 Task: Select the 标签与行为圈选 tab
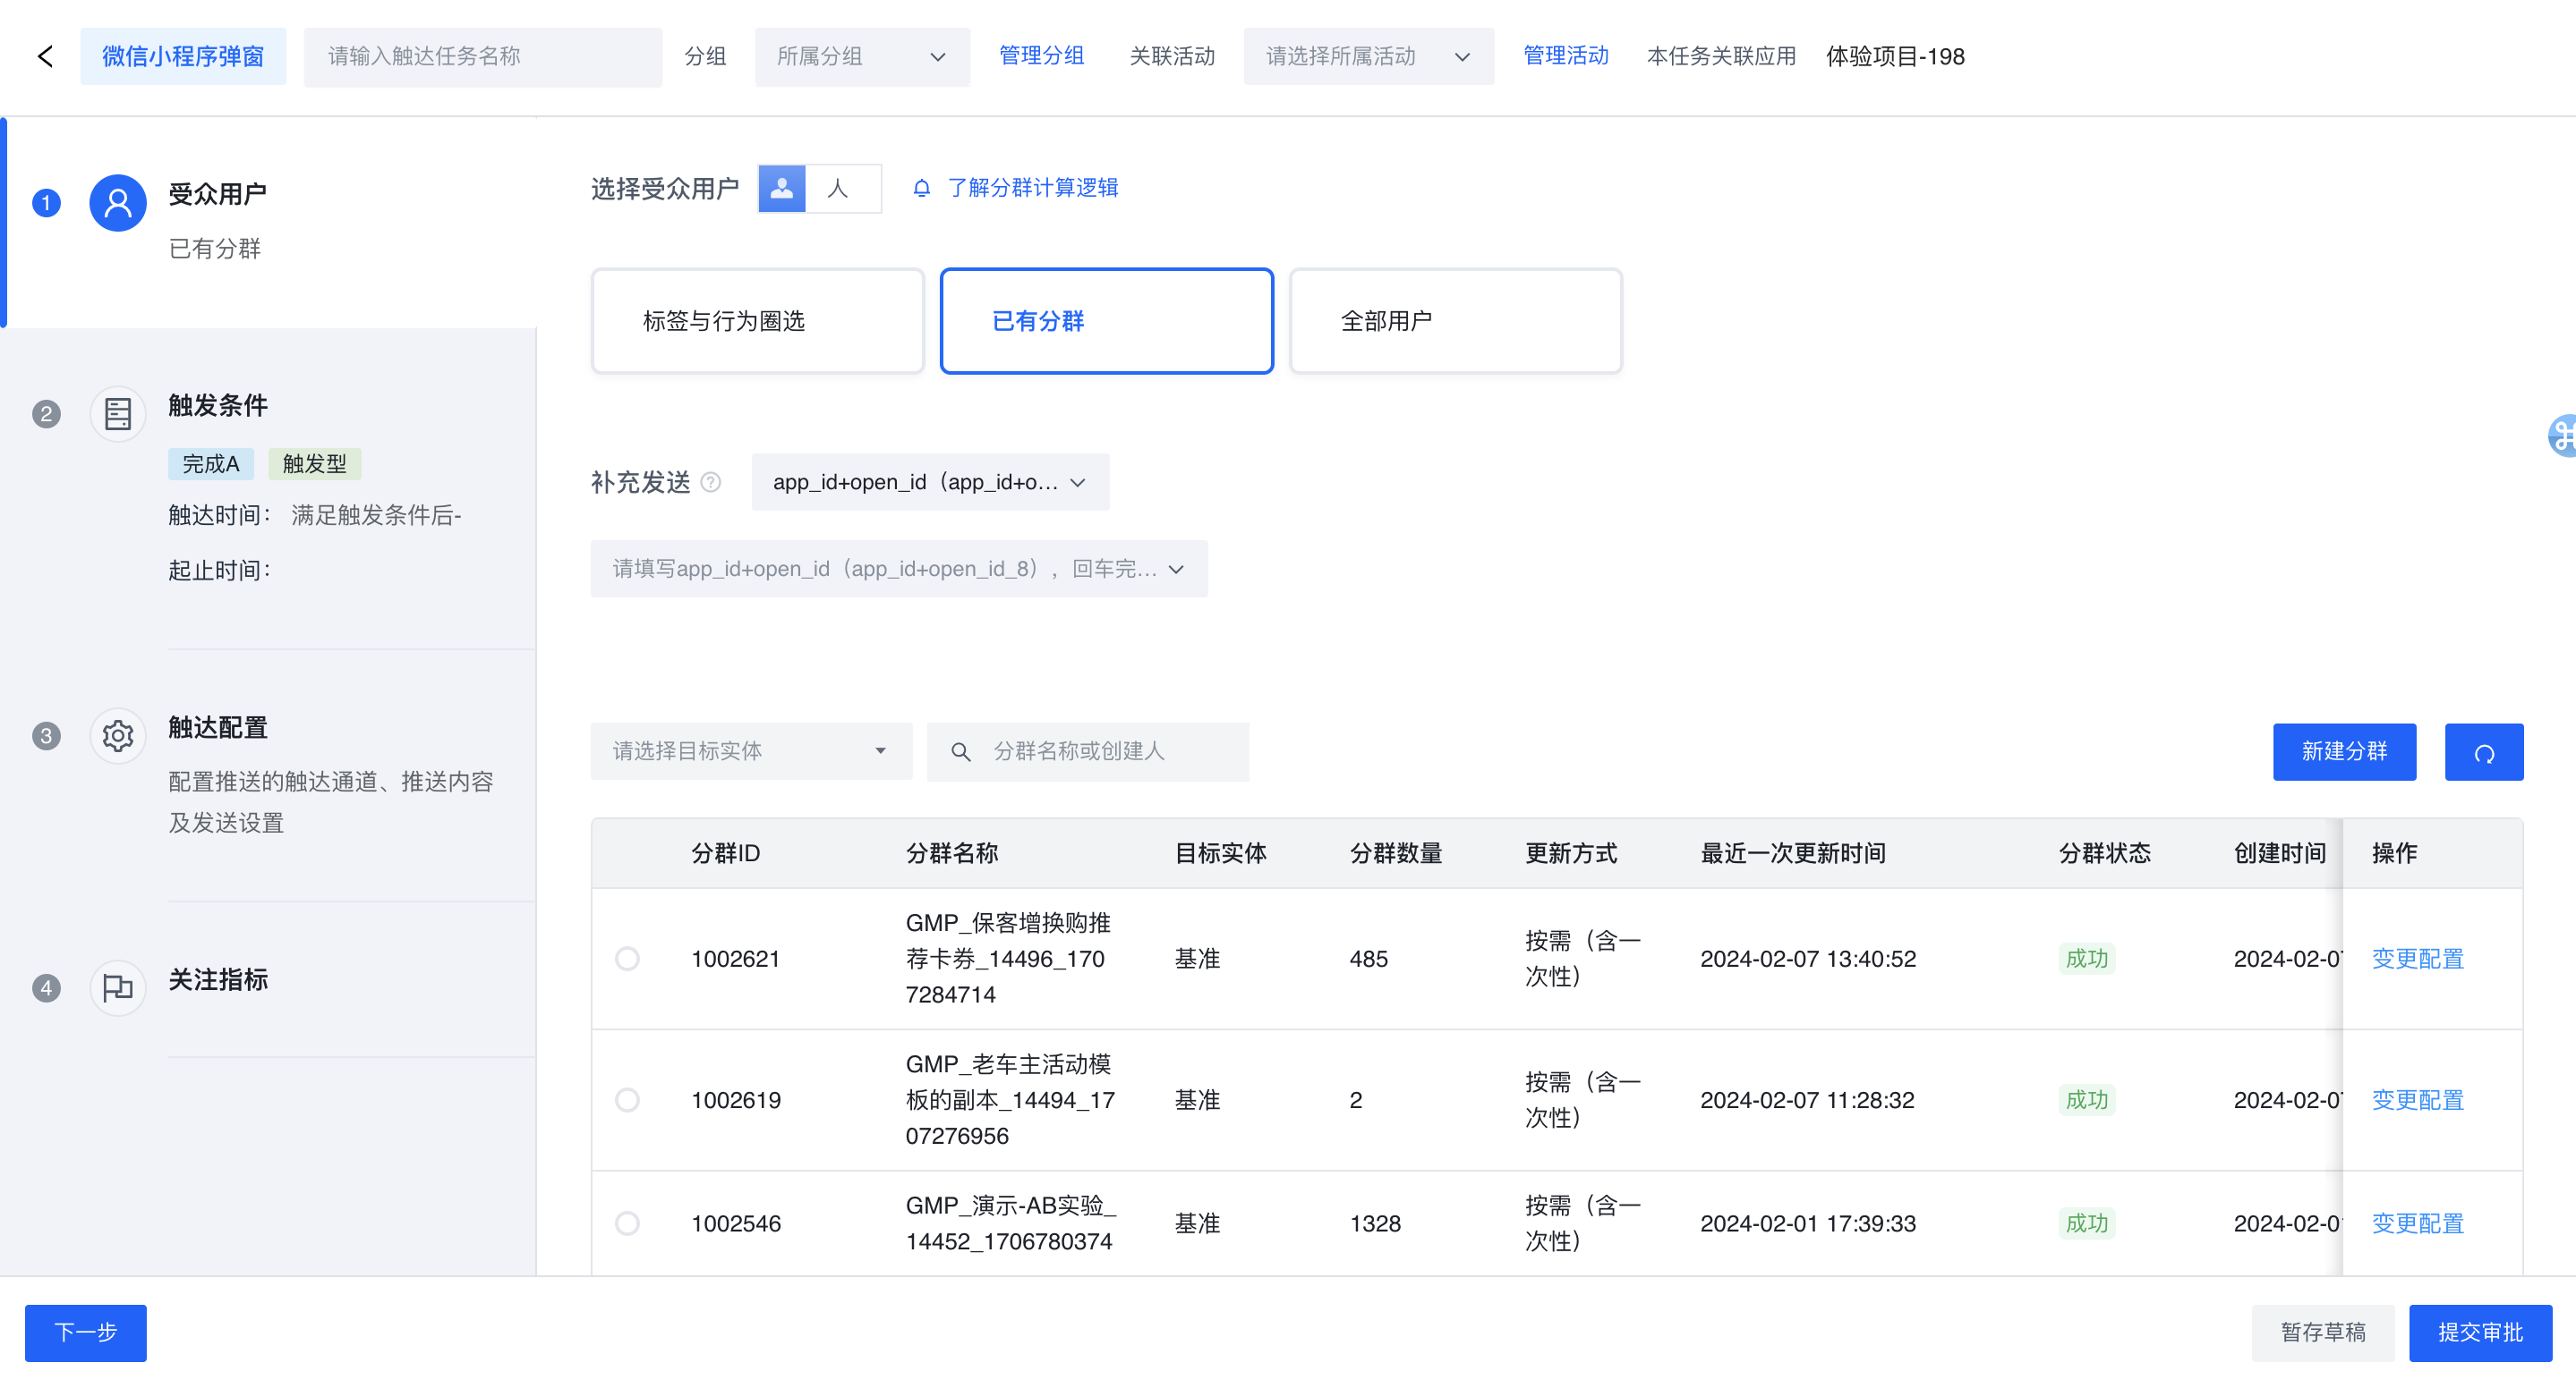757,321
